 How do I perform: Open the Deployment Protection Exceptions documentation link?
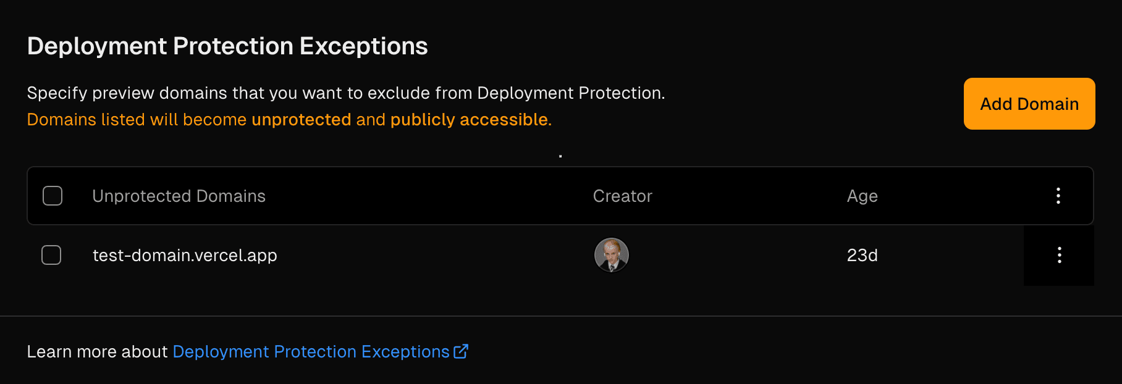tap(311, 351)
